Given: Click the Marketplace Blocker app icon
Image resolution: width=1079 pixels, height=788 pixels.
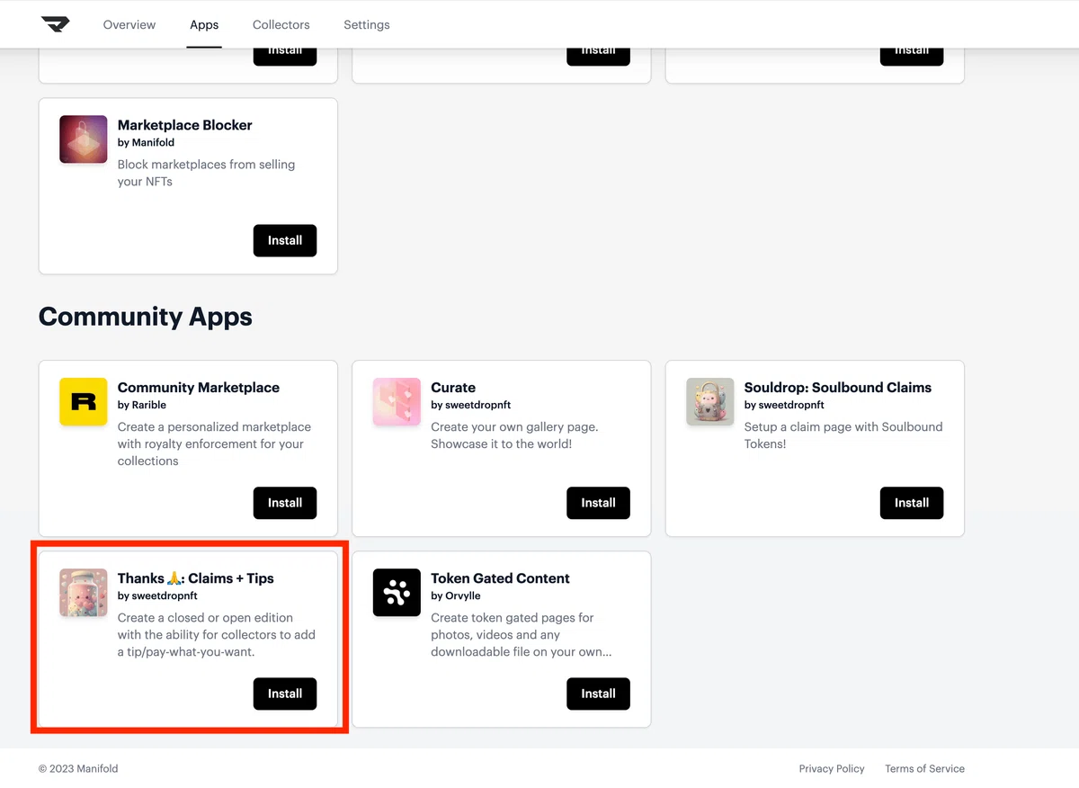Looking at the screenshot, I should click(83, 139).
